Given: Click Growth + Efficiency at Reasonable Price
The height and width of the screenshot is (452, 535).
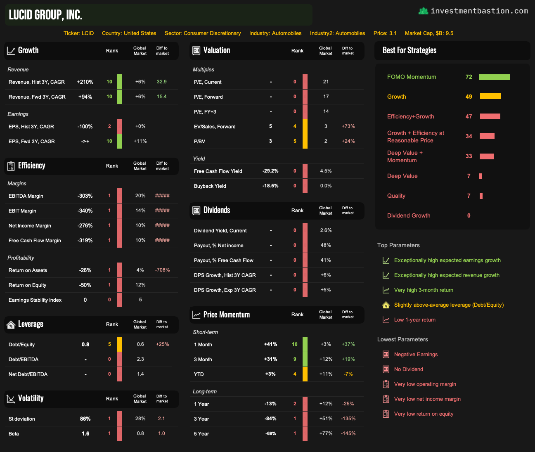Looking at the screenshot, I should [x=416, y=137].
